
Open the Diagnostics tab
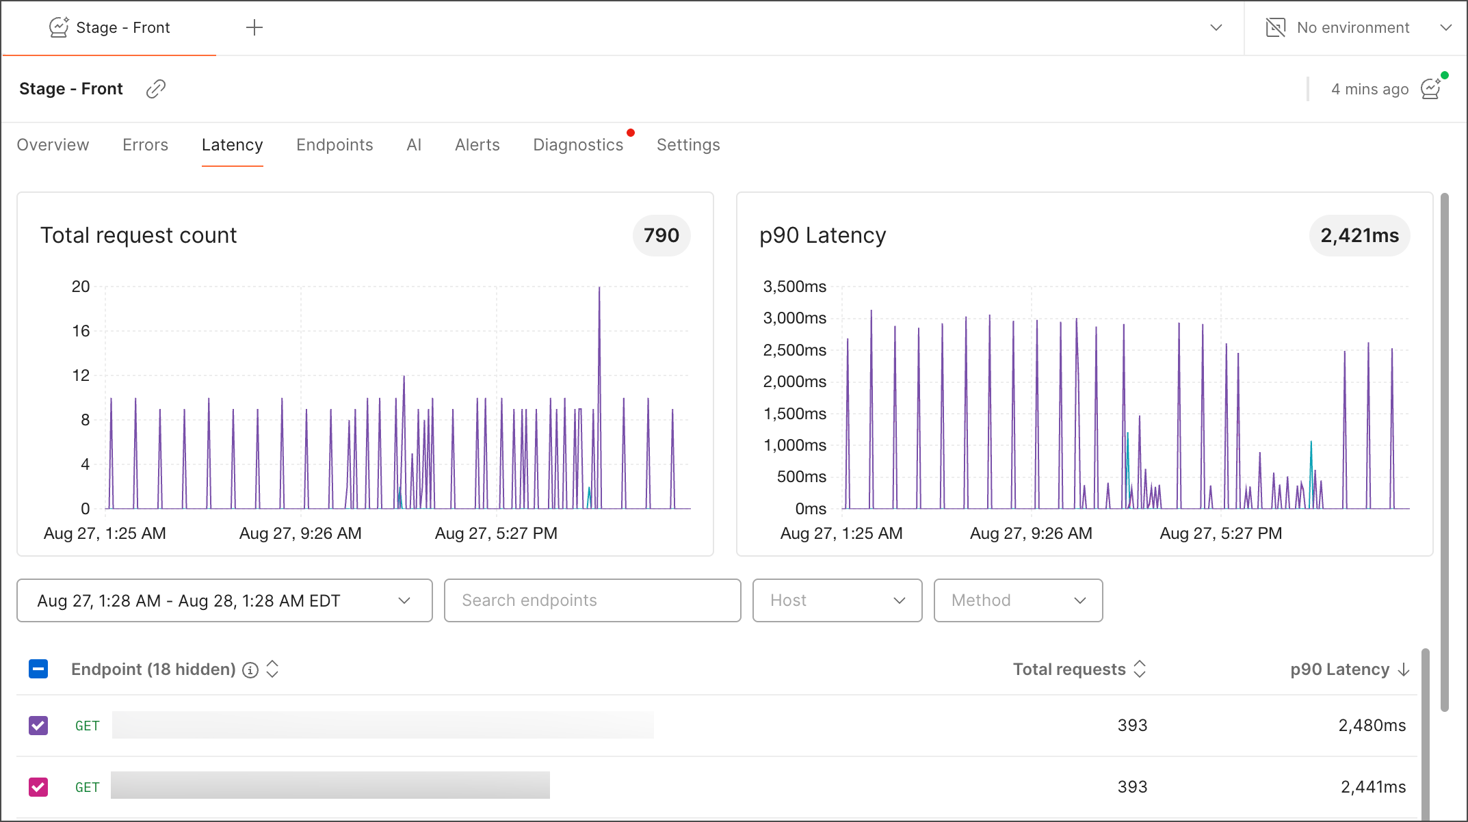tap(578, 145)
